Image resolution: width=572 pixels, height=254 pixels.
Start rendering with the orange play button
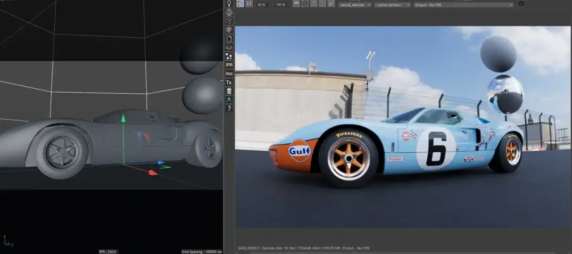[x=240, y=4]
